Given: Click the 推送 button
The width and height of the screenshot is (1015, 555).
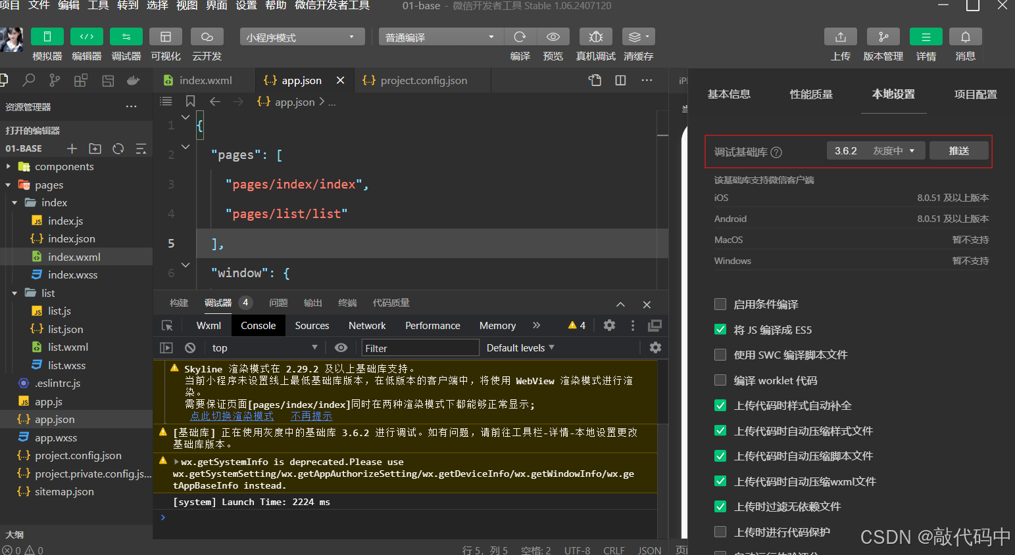Looking at the screenshot, I should tap(959, 150).
